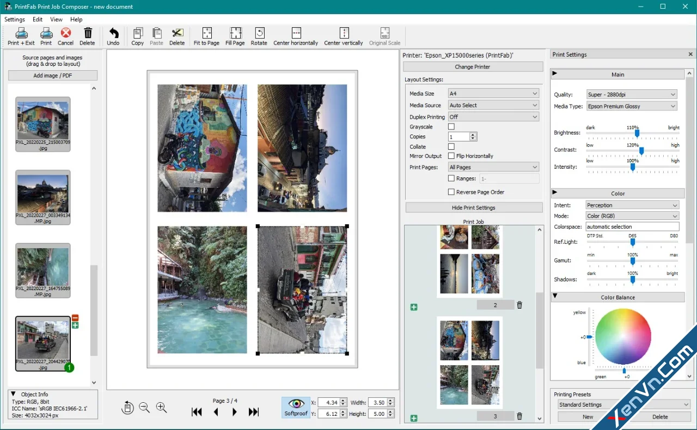This screenshot has height=430, width=697.
Task: Click the Contrast slider handle
Action: pyautogui.click(x=641, y=151)
